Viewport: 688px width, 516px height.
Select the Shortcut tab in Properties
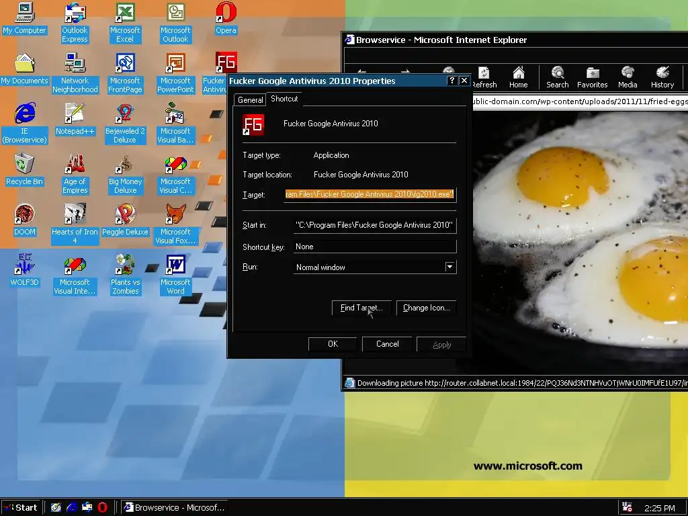coord(284,99)
